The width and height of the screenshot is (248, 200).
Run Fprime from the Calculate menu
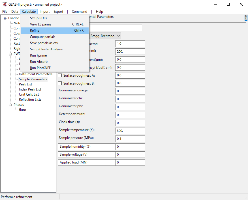(38, 55)
